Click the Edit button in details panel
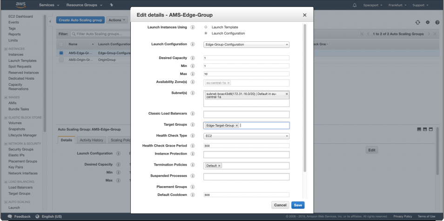 372,150
